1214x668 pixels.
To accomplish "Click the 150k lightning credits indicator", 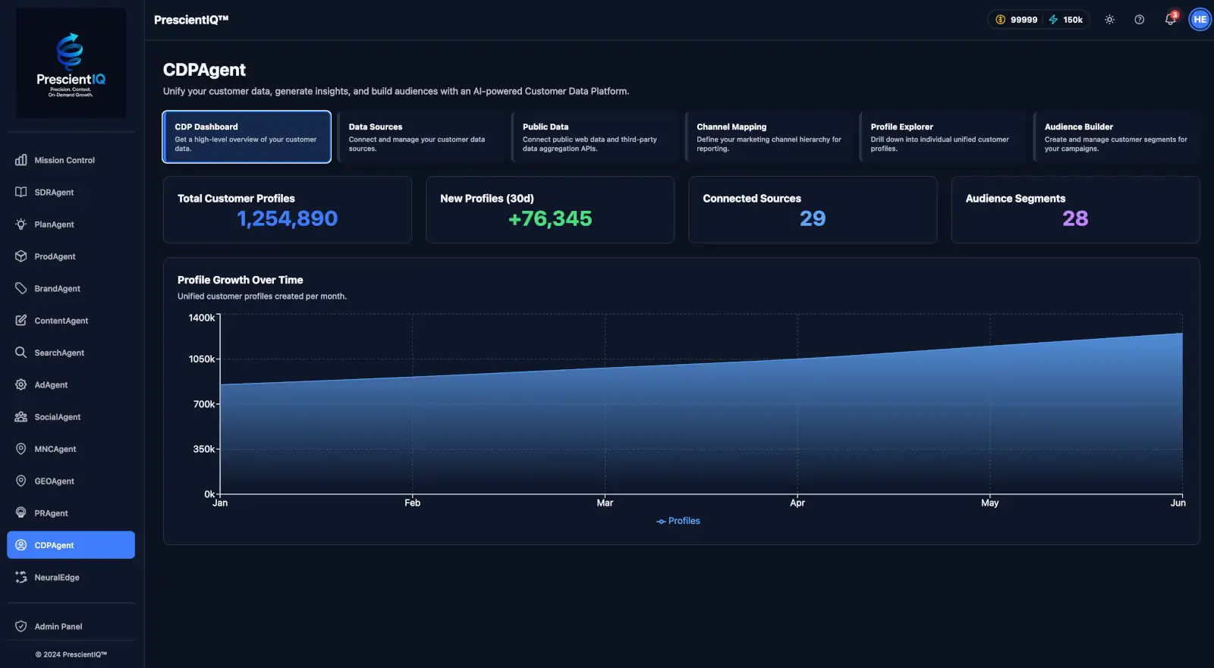I will point(1066,20).
